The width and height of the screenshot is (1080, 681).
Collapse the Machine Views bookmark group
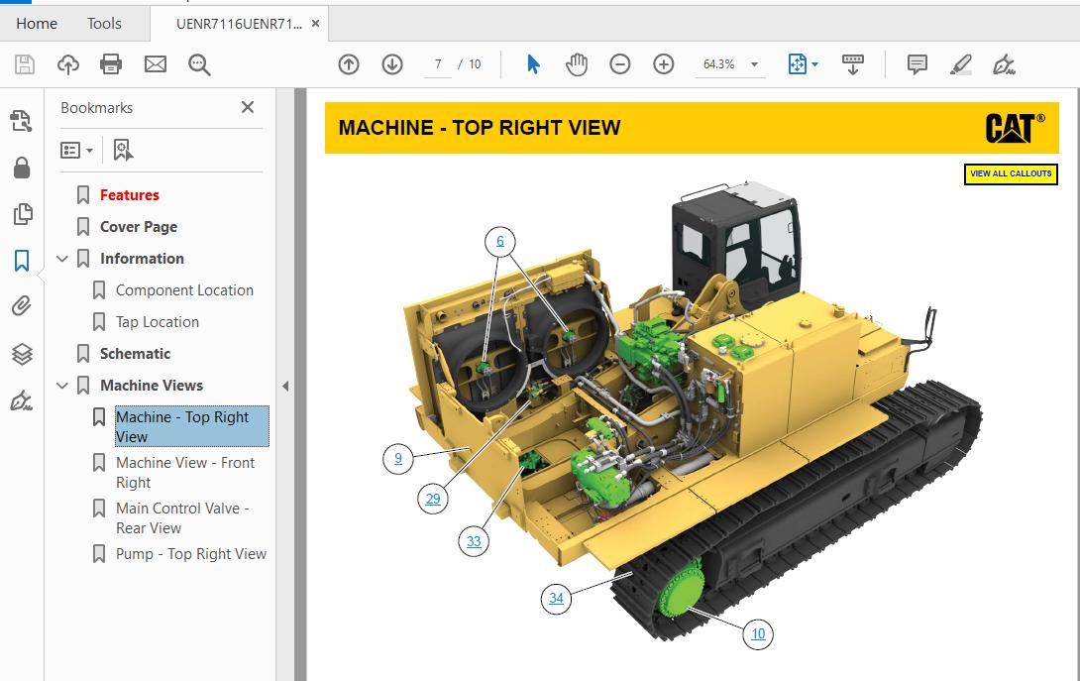(62, 386)
